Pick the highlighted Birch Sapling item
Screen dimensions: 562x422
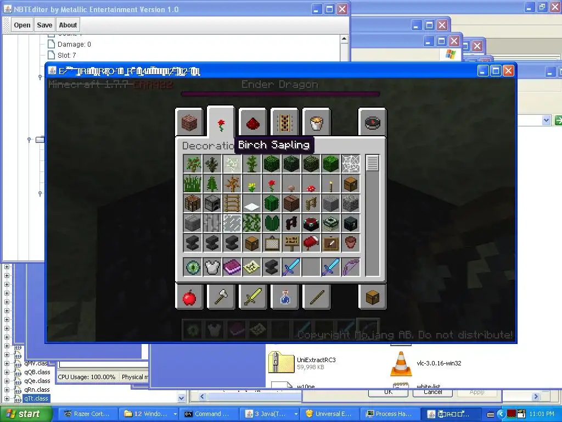click(x=232, y=164)
